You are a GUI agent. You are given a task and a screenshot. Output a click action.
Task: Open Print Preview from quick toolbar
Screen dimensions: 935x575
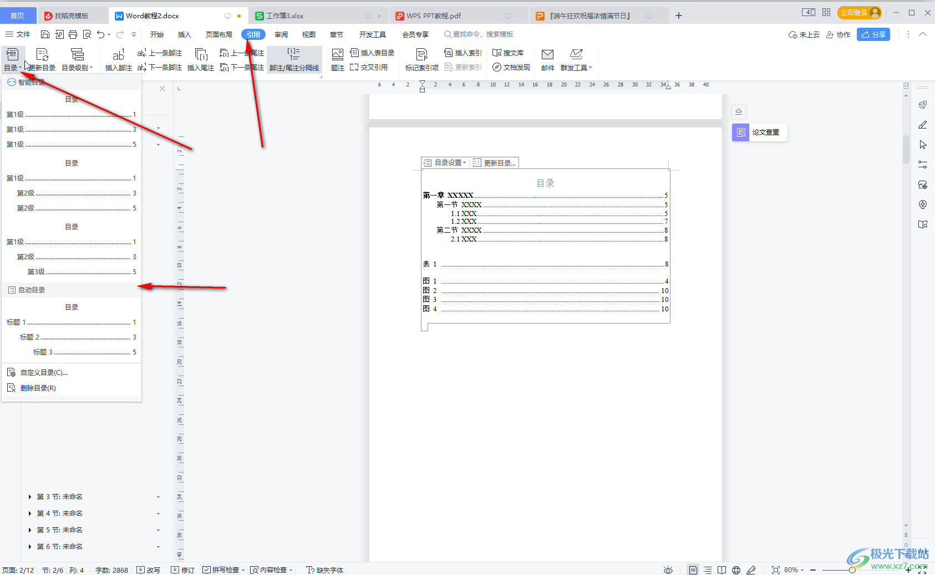(x=87, y=34)
